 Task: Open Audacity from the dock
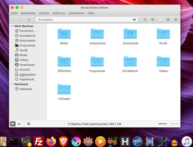174,142
